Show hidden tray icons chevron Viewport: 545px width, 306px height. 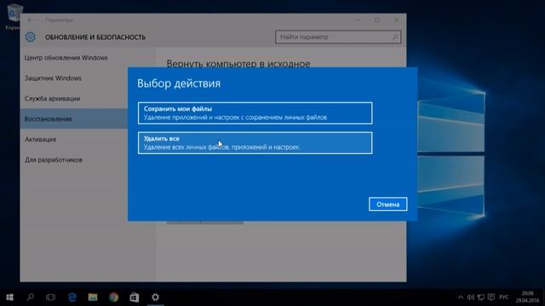click(x=461, y=297)
